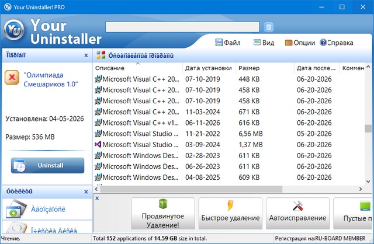
Task: Click the horizontal scrollbar right arrow
Action: point(361,189)
